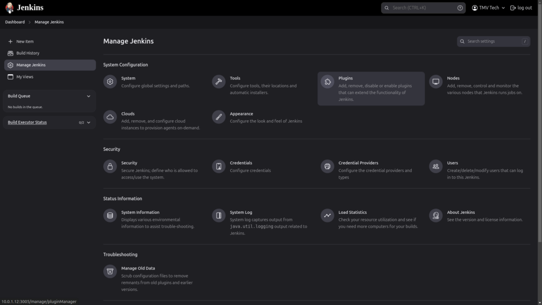Open the System Log link

tap(261, 223)
